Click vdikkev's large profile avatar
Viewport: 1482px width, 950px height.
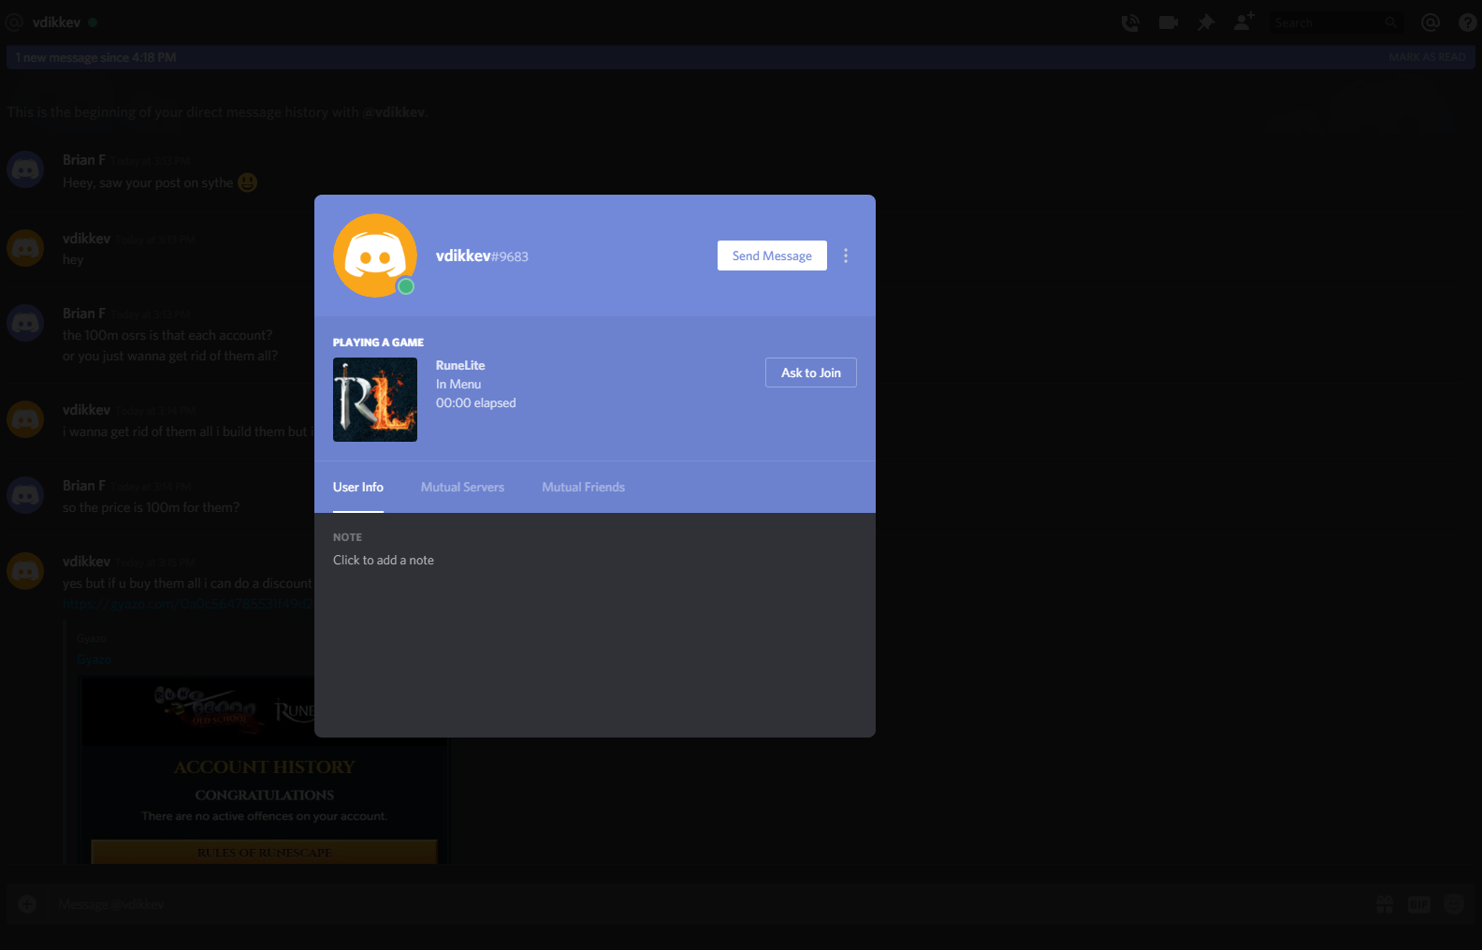[x=375, y=256]
